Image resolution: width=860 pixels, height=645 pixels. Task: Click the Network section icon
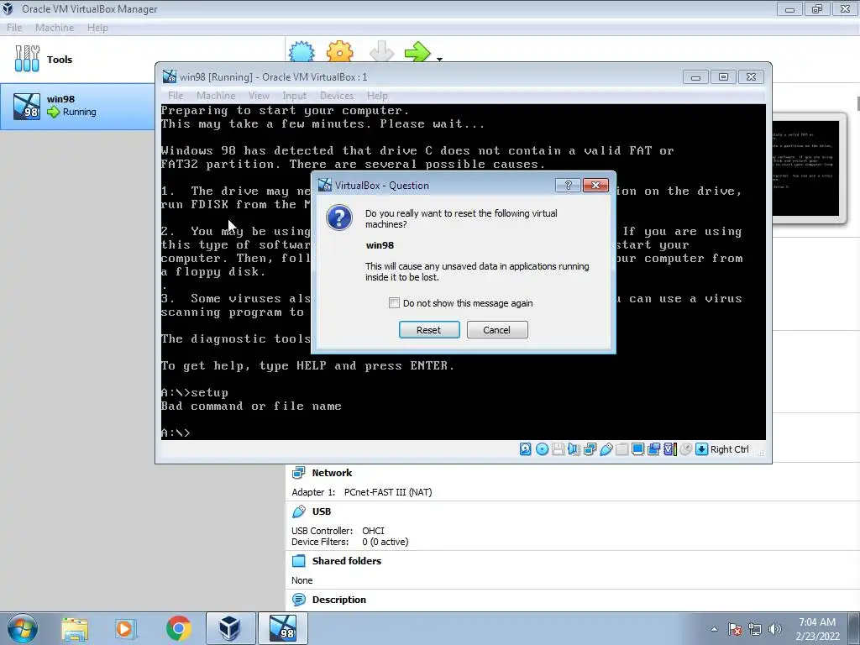tap(299, 472)
